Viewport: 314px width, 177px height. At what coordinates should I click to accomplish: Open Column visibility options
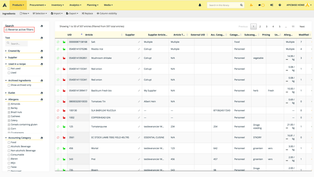pyautogui.click(x=107, y=13)
